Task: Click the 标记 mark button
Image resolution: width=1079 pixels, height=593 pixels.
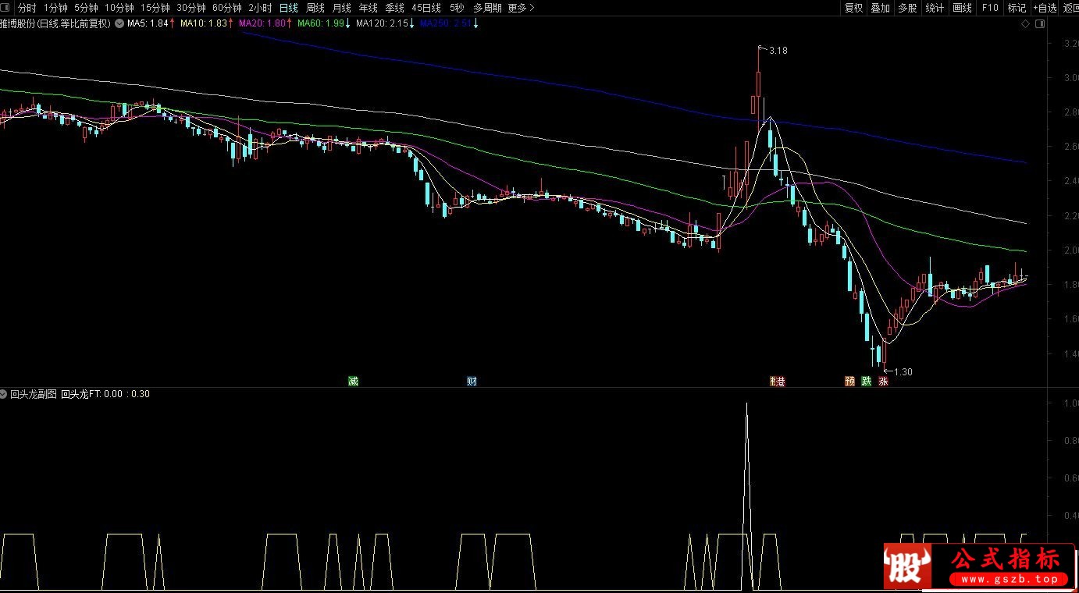Action: pyautogui.click(x=1017, y=8)
